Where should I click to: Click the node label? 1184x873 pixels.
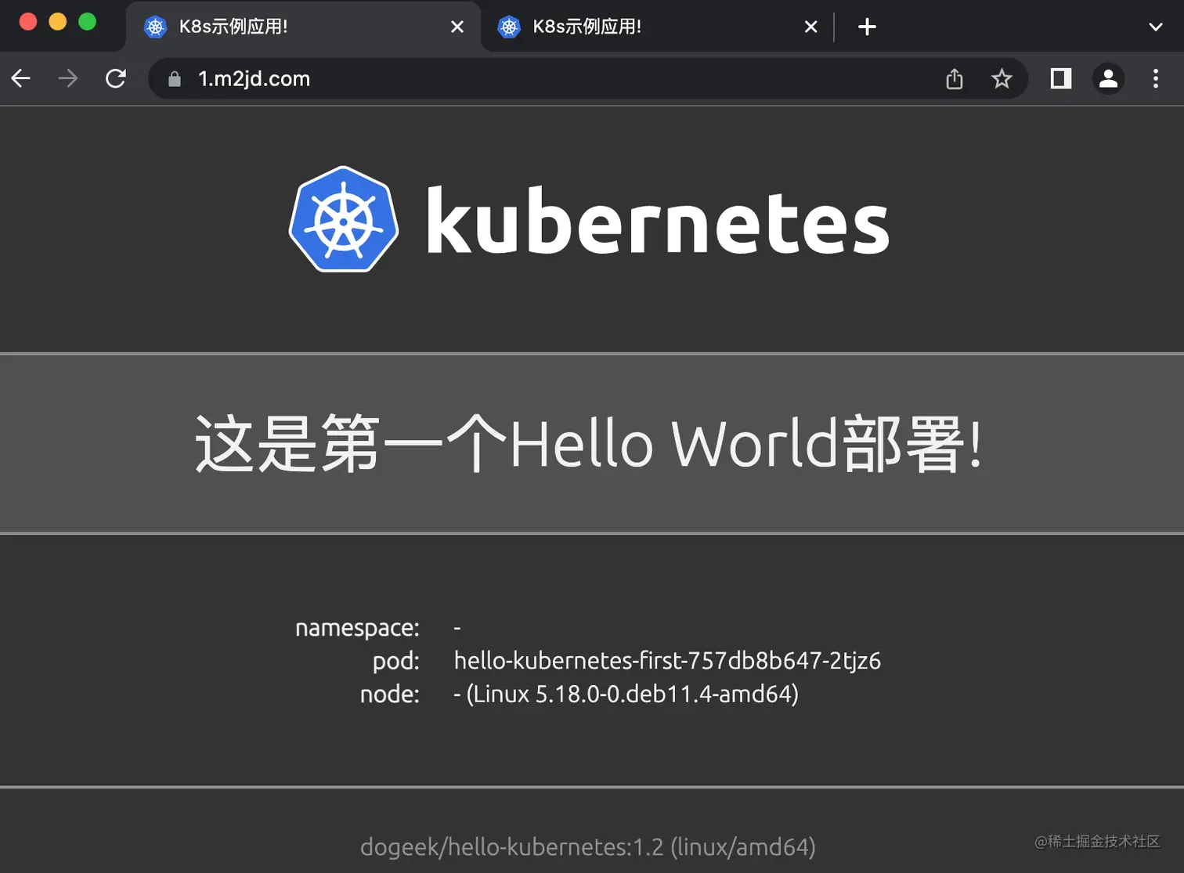390,694
